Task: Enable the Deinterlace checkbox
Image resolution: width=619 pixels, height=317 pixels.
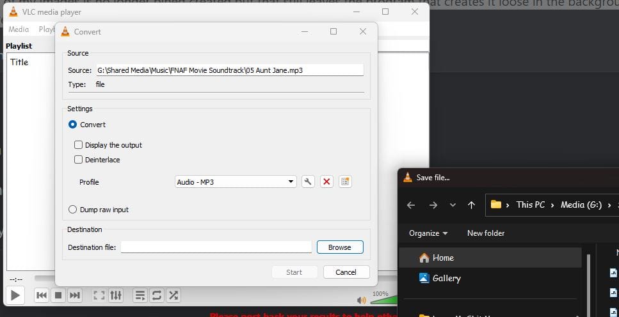Action: [x=78, y=160]
